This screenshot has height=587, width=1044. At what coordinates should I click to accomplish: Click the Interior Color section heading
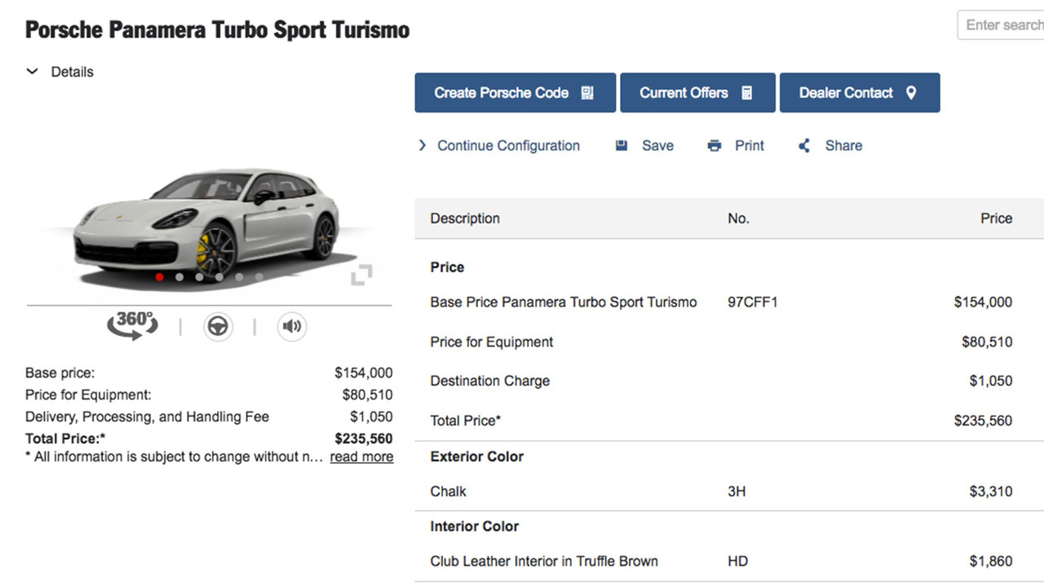pyautogui.click(x=475, y=527)
